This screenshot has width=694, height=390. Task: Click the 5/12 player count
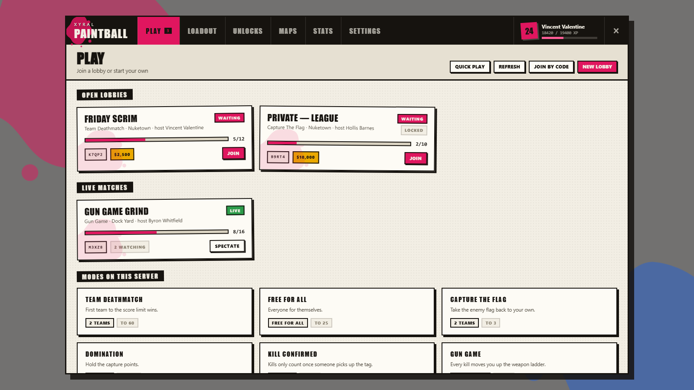pos(239,139)
